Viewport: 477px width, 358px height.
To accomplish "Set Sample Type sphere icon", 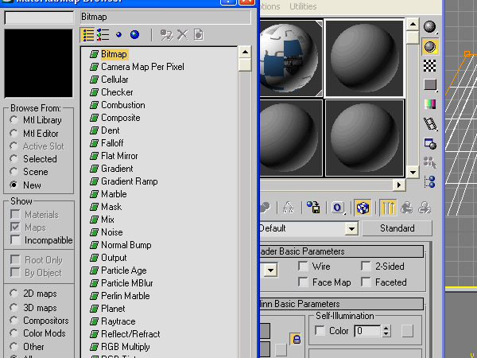I will click(x=430, y=27).
